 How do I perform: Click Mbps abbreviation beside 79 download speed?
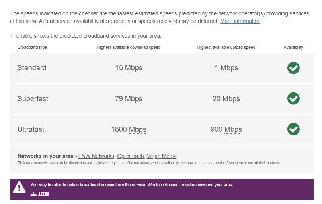[x=133, y=99]
